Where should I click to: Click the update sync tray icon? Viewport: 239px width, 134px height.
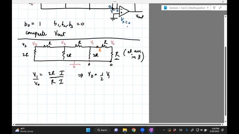pyautogui.click(x=169, y=130)
